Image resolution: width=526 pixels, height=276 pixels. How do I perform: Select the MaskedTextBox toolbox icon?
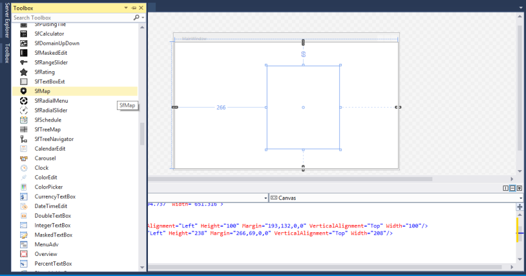point(24,235)
